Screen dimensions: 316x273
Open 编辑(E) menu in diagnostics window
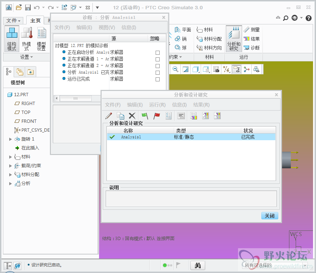[x=84, y=27]
